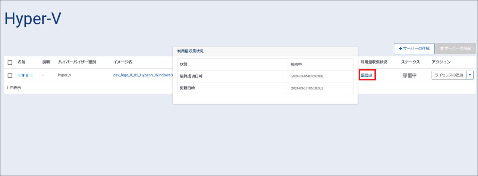
Task: Click the trash icon on サーバーの削除
Action: [x=442, y=48]
